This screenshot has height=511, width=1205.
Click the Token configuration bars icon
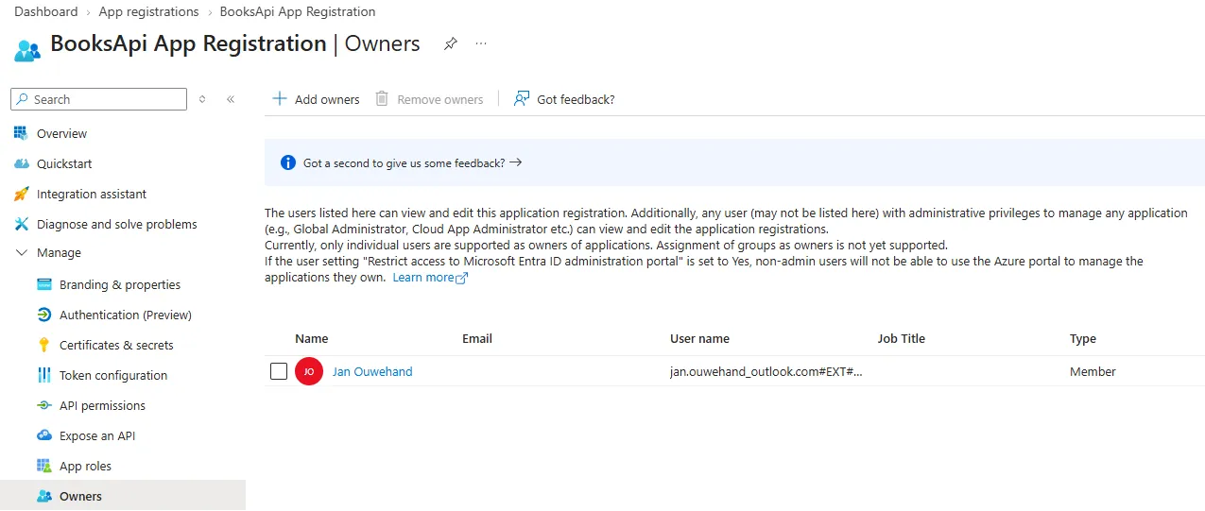click(x=43, y=375)
